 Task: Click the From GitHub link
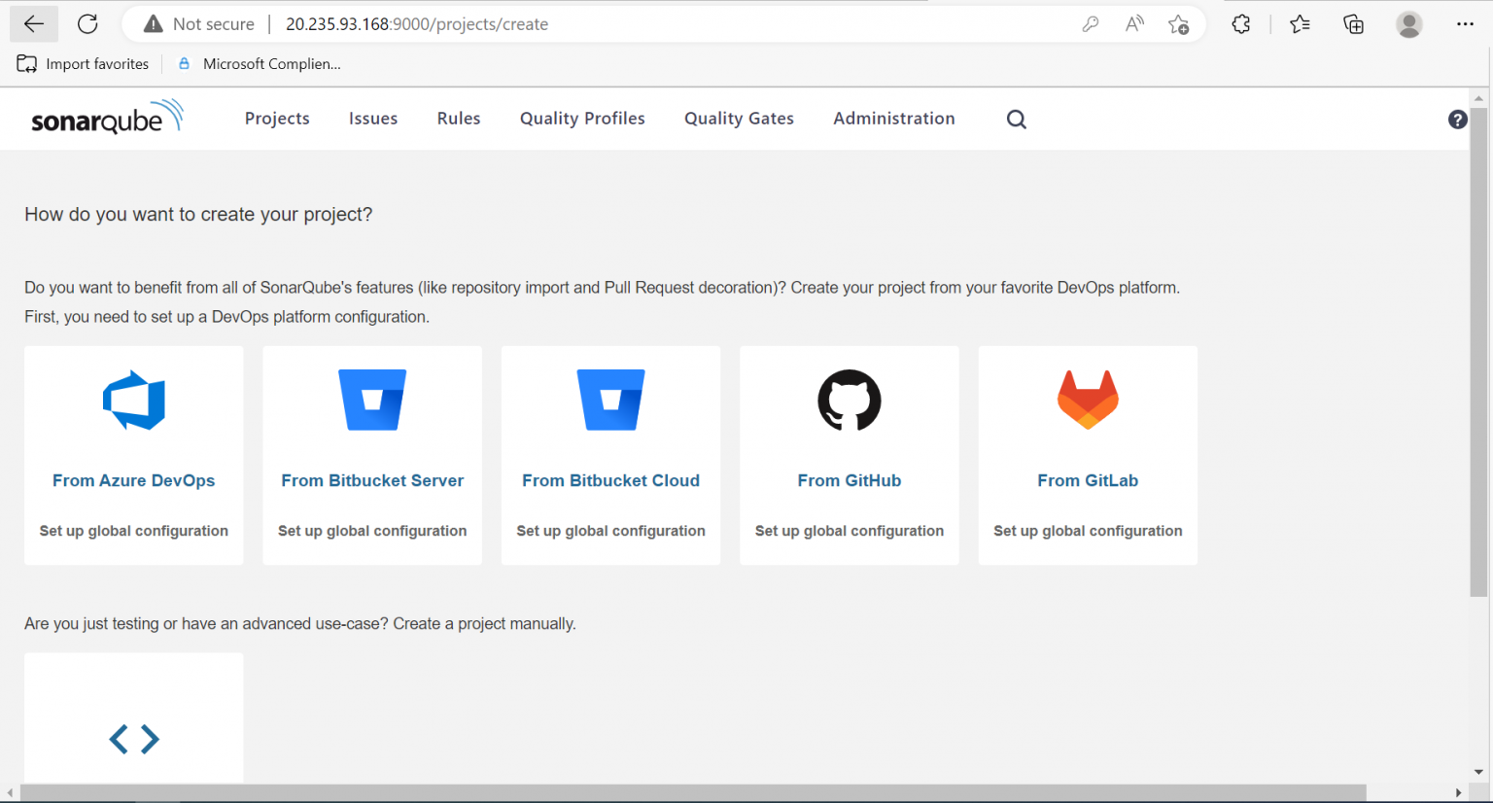[849, 479]
